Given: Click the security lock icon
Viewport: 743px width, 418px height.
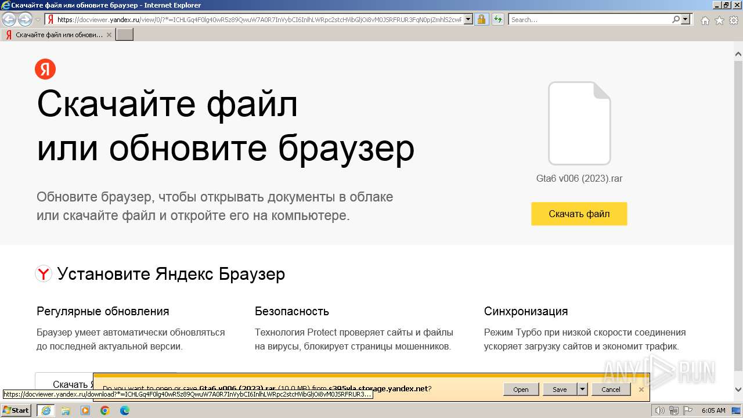Looking at the screenshot, I should [481, 20].
